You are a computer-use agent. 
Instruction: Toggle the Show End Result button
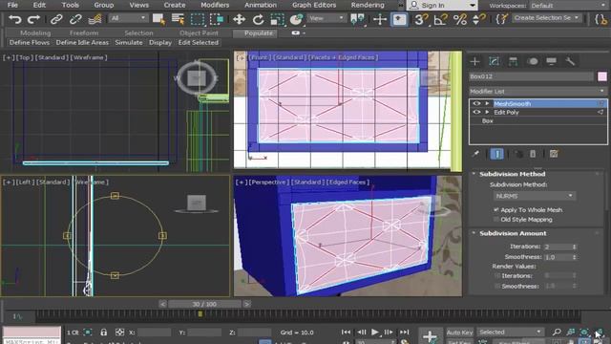click(x=496, y=154)
